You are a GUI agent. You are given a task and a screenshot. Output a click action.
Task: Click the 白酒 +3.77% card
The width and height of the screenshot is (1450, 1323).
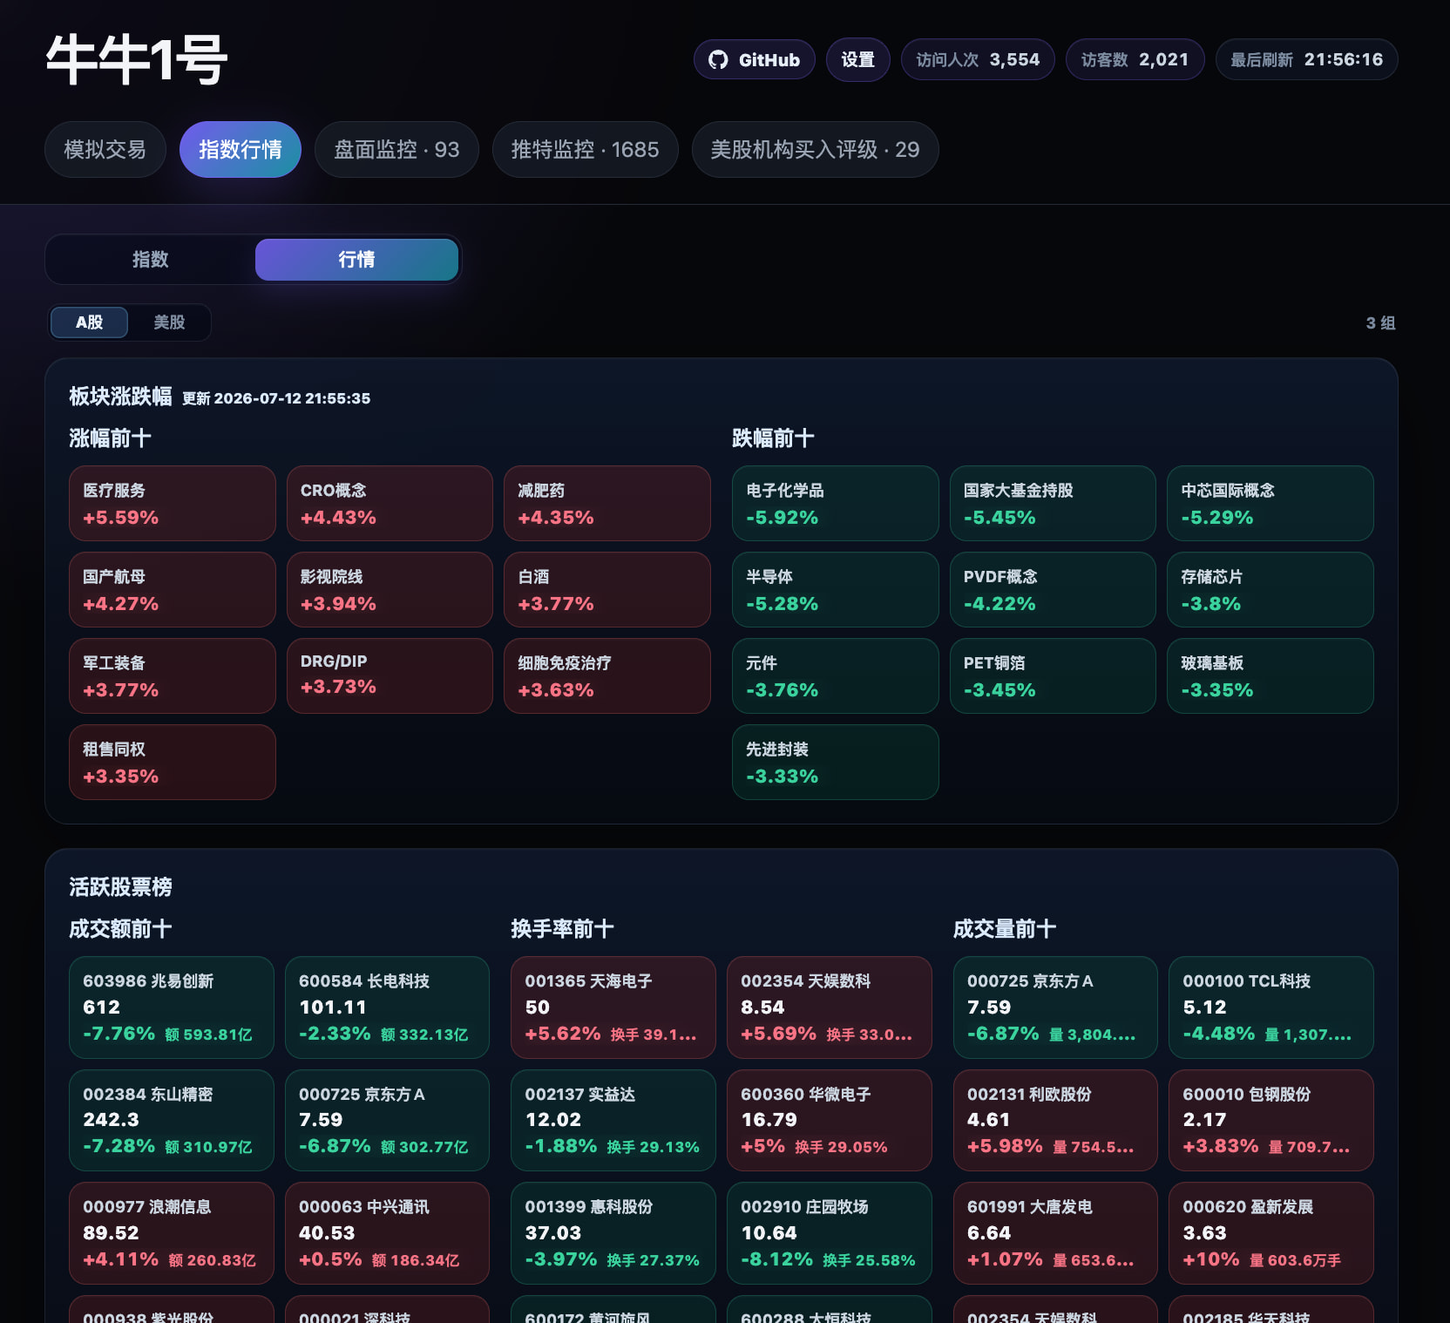607,589
